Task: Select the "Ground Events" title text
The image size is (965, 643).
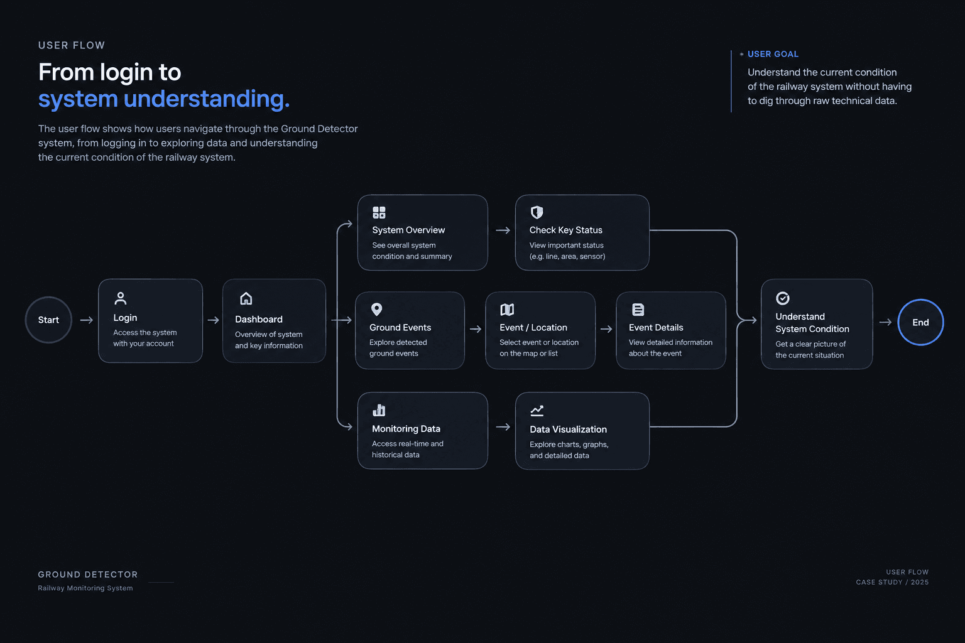Action: coord(400,327)
